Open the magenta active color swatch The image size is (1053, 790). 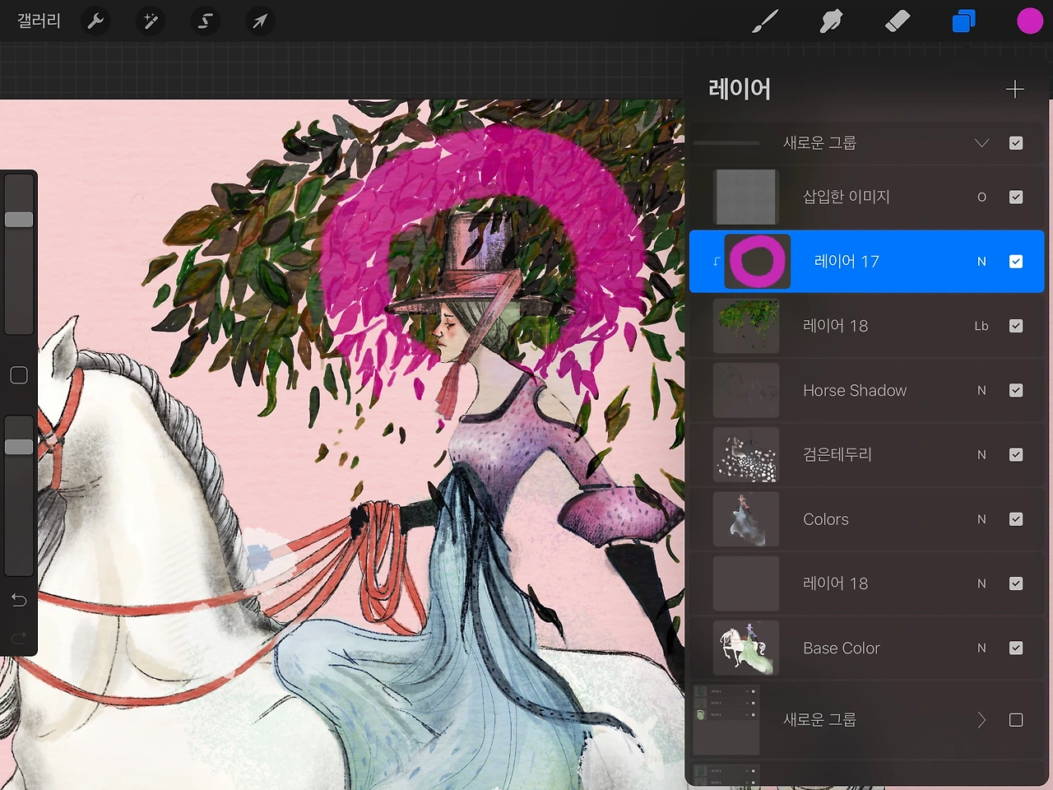[x=1030, y=21]
